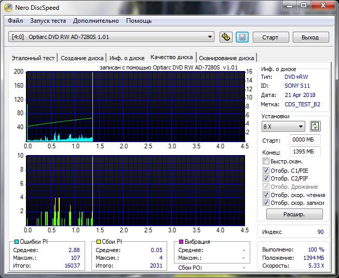The width and height of the screenshot is (339, 278).
Task: Click the cyan Ошибки PI legend square
Action: click(17, 242)
